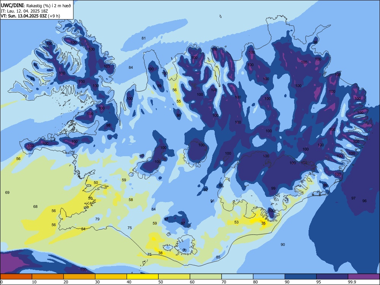This screenshot has height=285, width=380.
Task: Click the '81' humidity value over the northern sea
Action: 144,38
